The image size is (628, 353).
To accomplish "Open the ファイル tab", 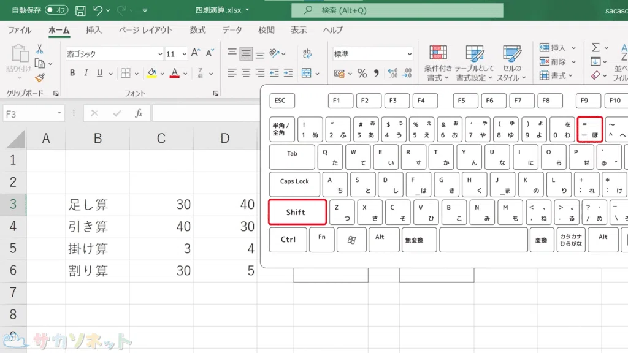I will (20, 30).
